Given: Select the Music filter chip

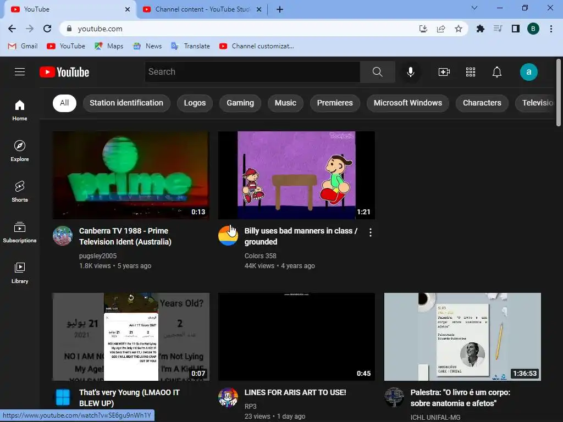Looking at the screenshot, I should [285, 103].
